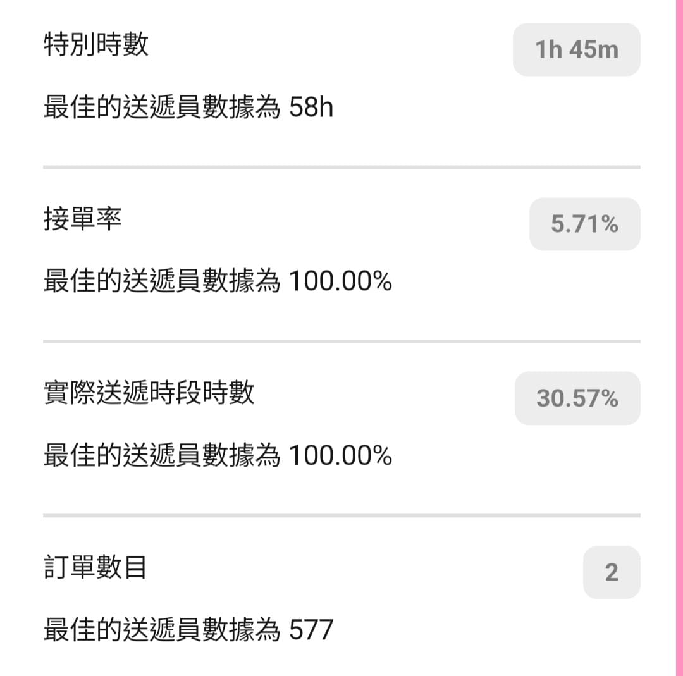This screenshot has height=676, width=683.
Task: Tap best courier text under 接單率
Action: tap(218, 281)
